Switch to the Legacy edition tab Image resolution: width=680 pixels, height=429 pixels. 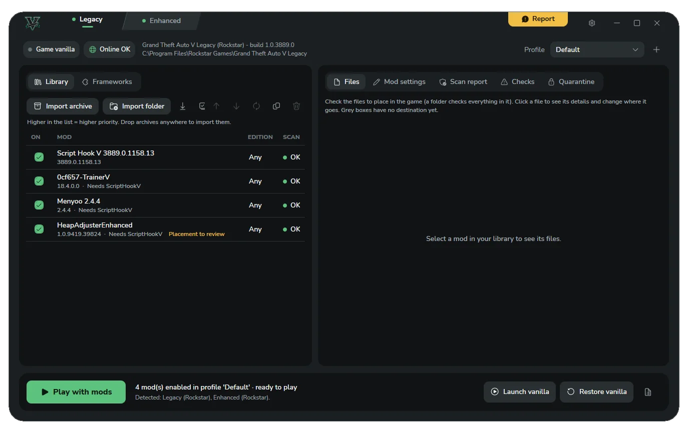[x=87, y=19]
